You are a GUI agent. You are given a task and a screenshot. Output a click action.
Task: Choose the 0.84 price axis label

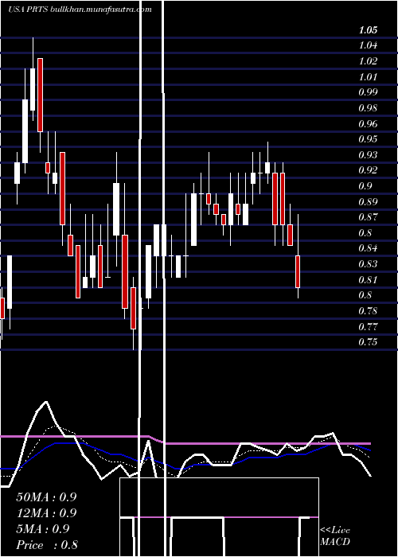(368, 248)
